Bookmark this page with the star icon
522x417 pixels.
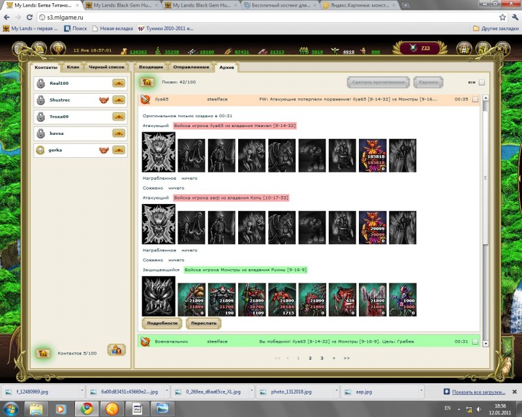502,18
